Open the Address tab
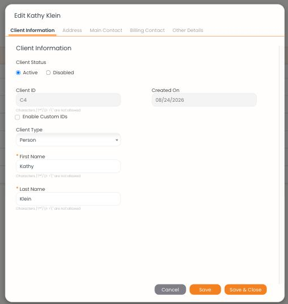Viewport: 288px width, 304px height. [72, 30]
